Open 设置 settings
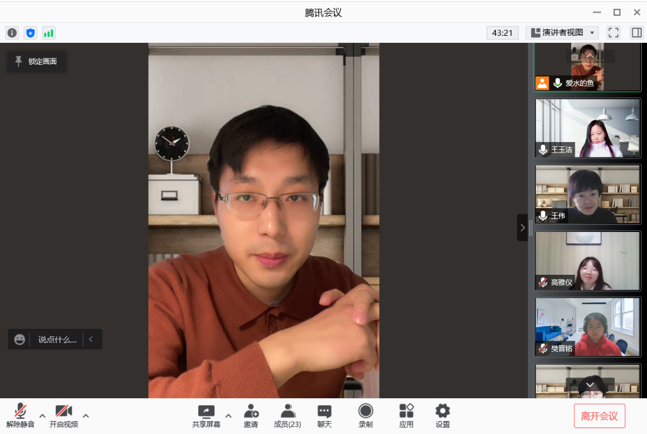Viewport: 647px width, 434px height. pyautogui.click(x=442, y=416)
